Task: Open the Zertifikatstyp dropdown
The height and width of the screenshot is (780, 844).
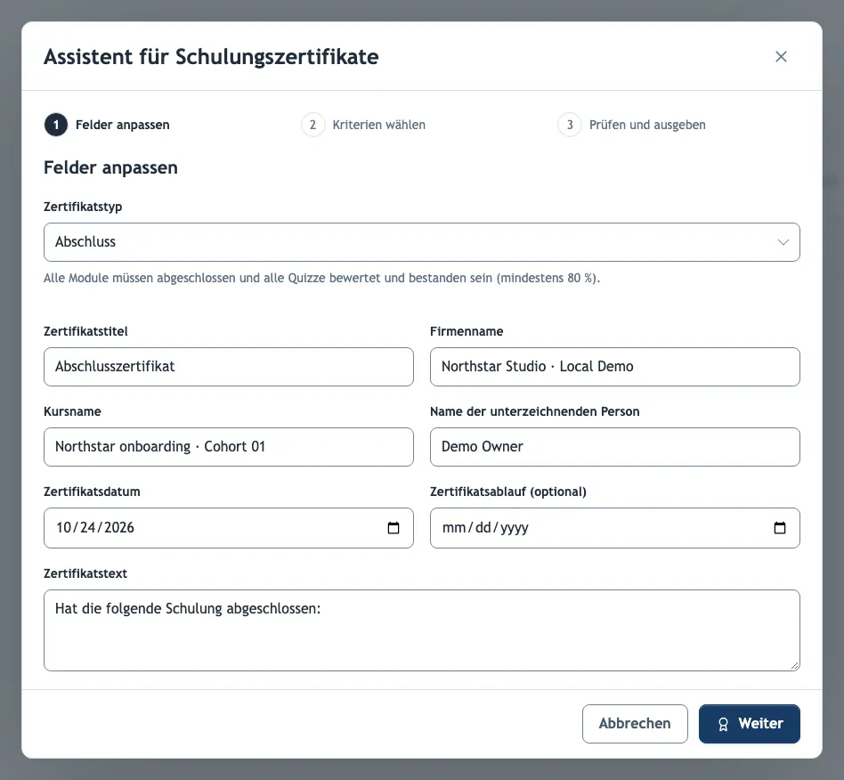Action: (421, 242)
